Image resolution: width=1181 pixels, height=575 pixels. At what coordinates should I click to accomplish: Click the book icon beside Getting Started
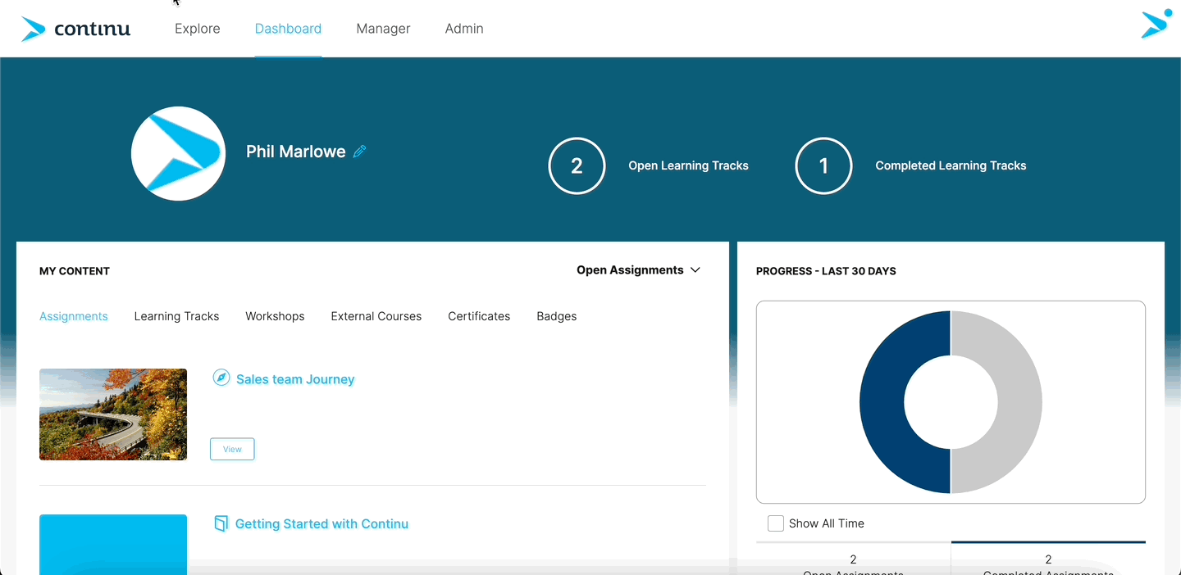(x=221, y=523)
